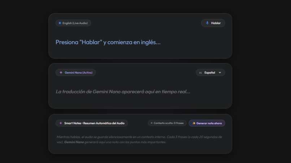Click the sparkle icon in Generar nota ahora

coord(194,123)
